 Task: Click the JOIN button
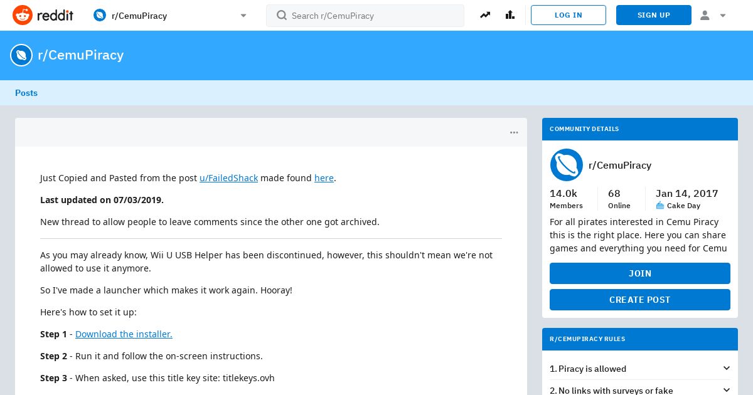pyautogui.click(x=640, y=273)
